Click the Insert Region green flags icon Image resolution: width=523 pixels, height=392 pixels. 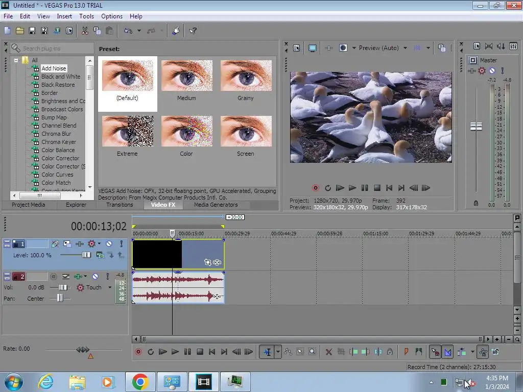click(x=419, y=352)
